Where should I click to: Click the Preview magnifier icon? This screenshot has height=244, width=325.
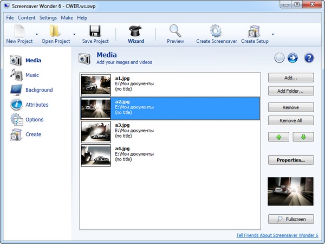pyautogui.click(x=175, y=31)
